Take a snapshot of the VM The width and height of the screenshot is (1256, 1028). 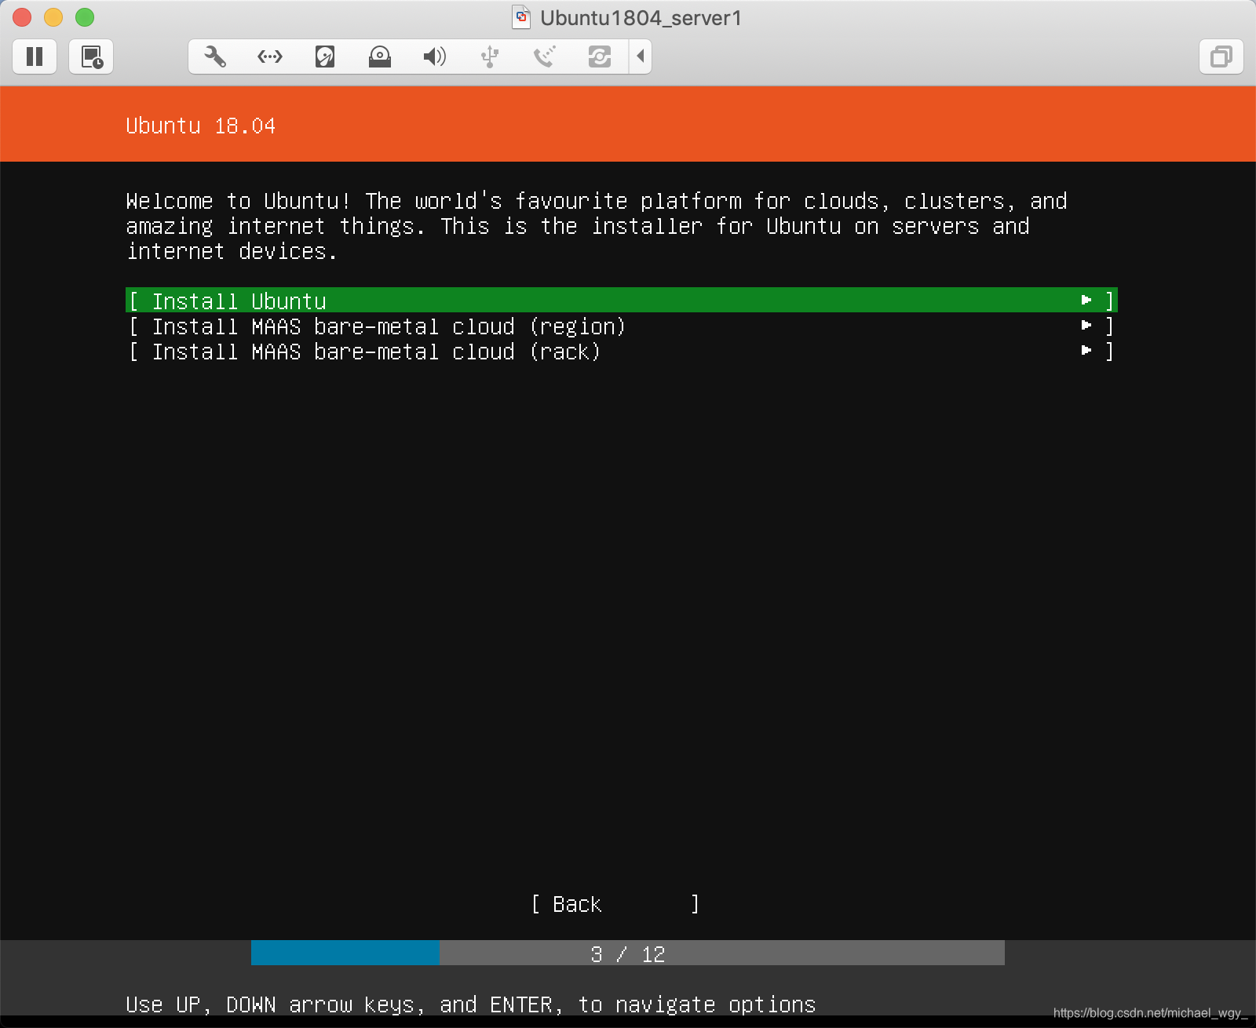pos(91,57)
